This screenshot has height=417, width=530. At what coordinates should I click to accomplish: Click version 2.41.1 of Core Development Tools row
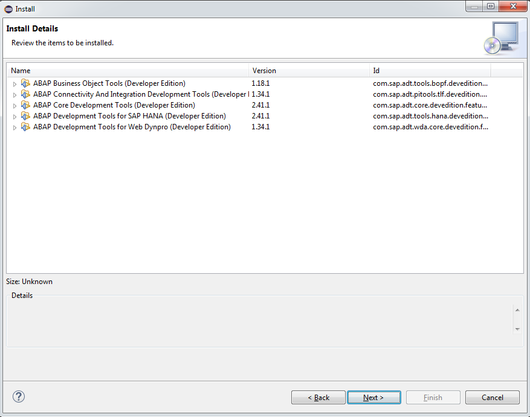260,105
